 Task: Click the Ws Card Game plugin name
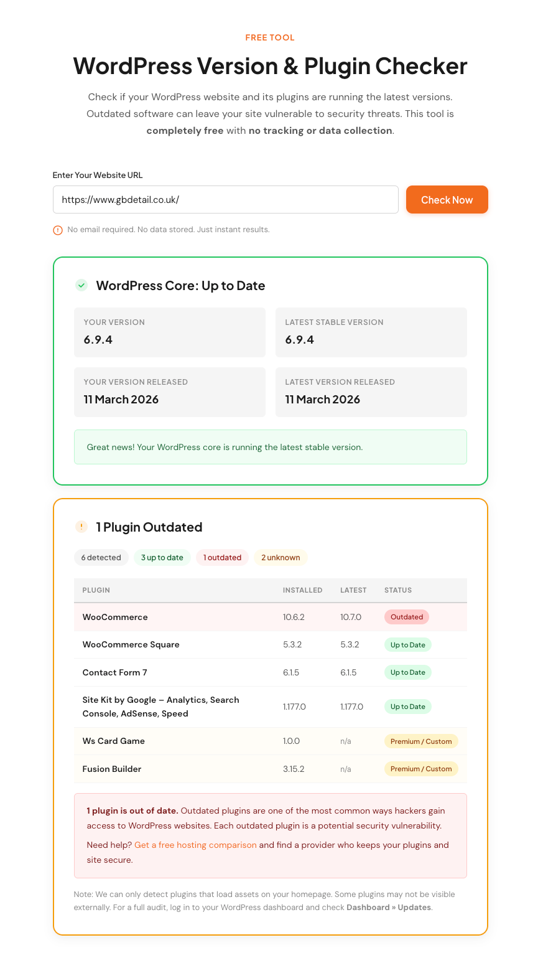coord(114,741)
